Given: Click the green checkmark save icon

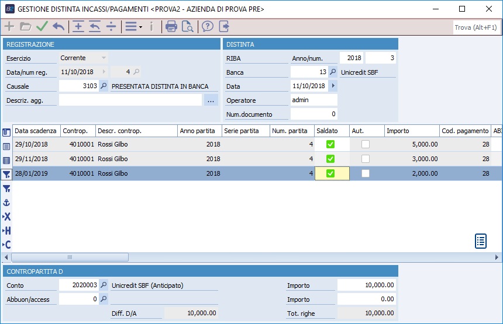Looking at the screenshot, I should pos(42,26).
